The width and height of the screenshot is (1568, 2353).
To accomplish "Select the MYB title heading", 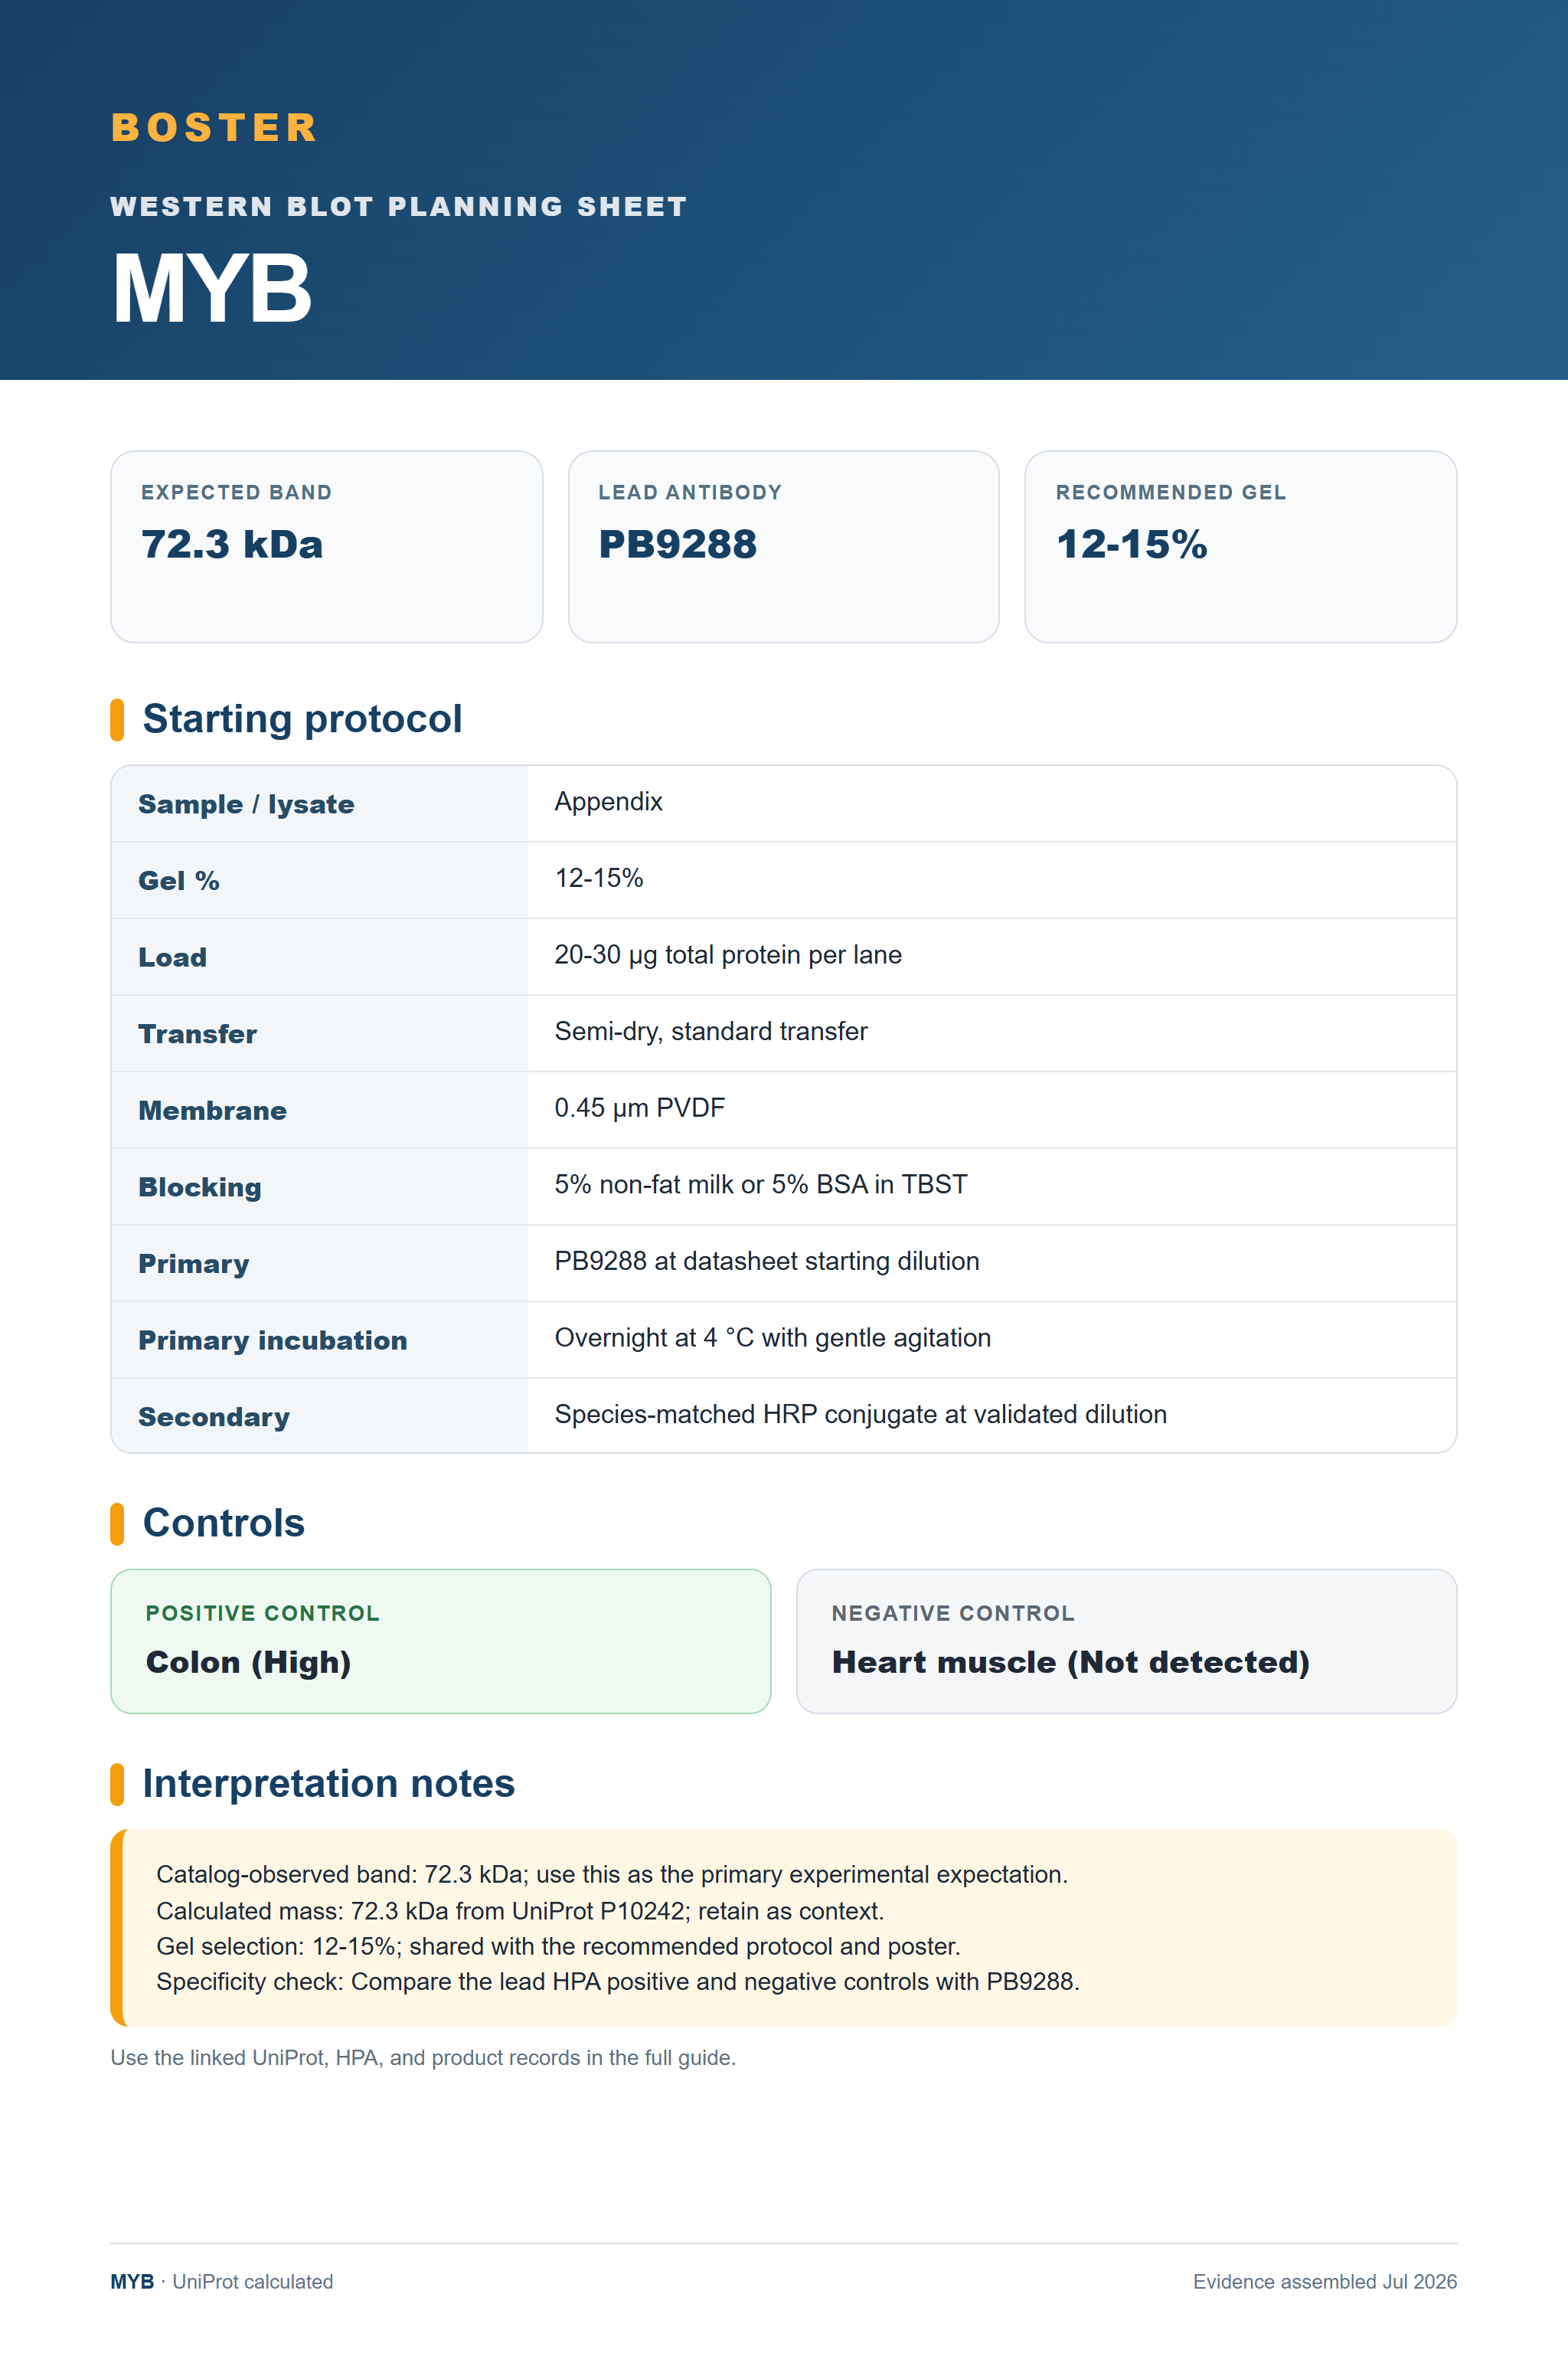I will pyautogui.click(x=212, y=288).
